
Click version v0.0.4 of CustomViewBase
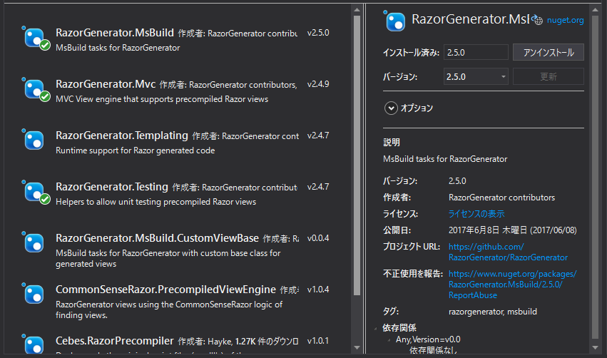click(x=318, y=238)
